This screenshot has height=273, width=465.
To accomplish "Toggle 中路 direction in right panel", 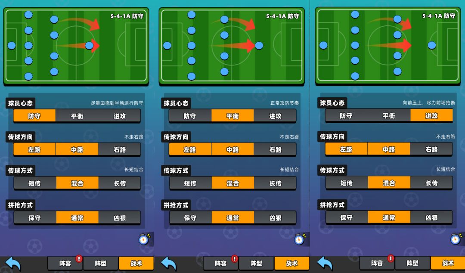I will (x=389, y=149).
